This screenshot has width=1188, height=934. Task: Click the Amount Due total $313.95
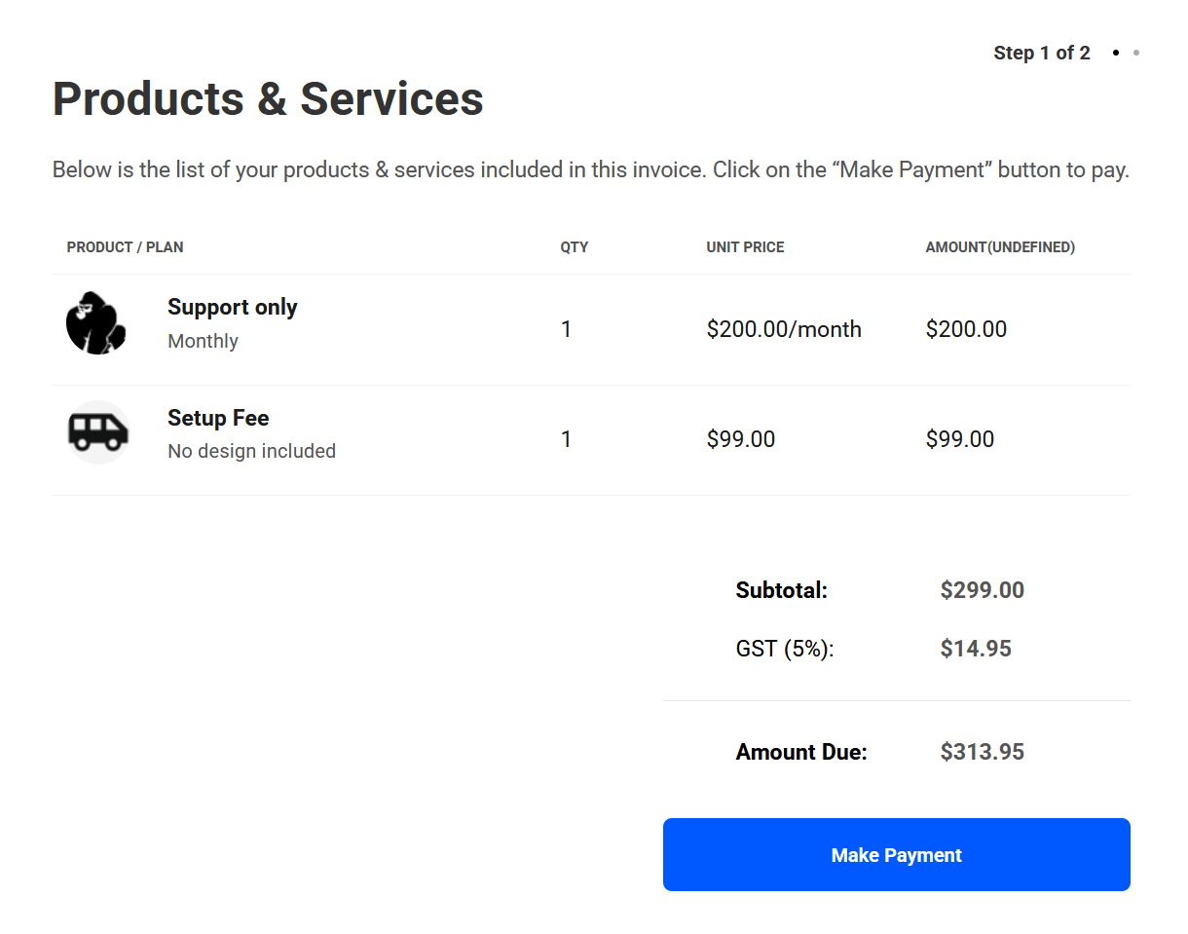[983, 752]
